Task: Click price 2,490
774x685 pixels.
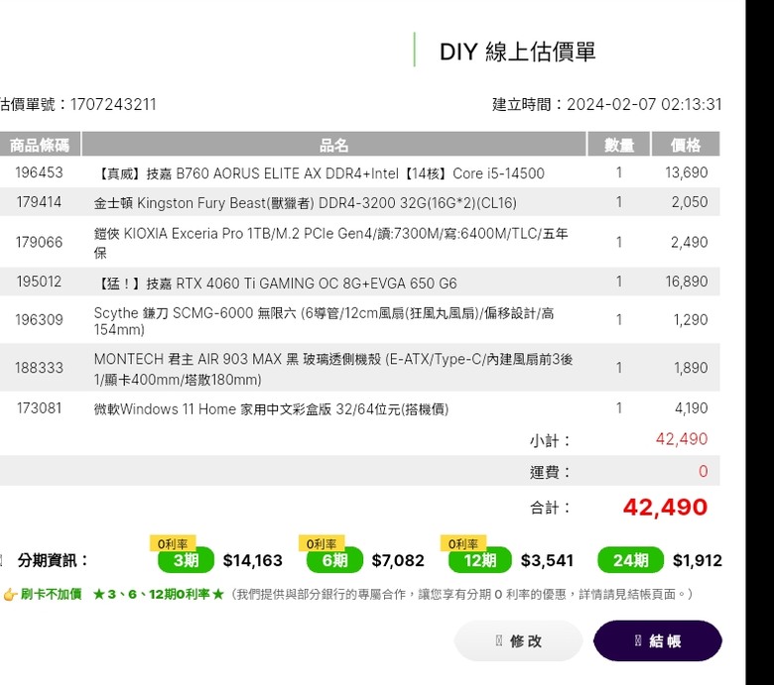Action: [x=689, y=242]
